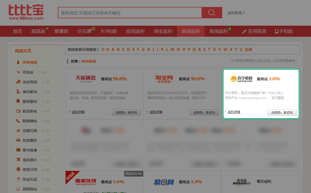Click the 珠宝礼品 ring icon
Screen dimensions: 311x193
(18, 179)
